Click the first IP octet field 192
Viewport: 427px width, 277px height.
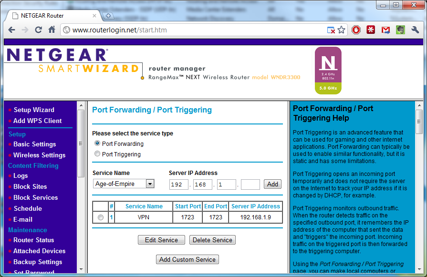[178, 185]
